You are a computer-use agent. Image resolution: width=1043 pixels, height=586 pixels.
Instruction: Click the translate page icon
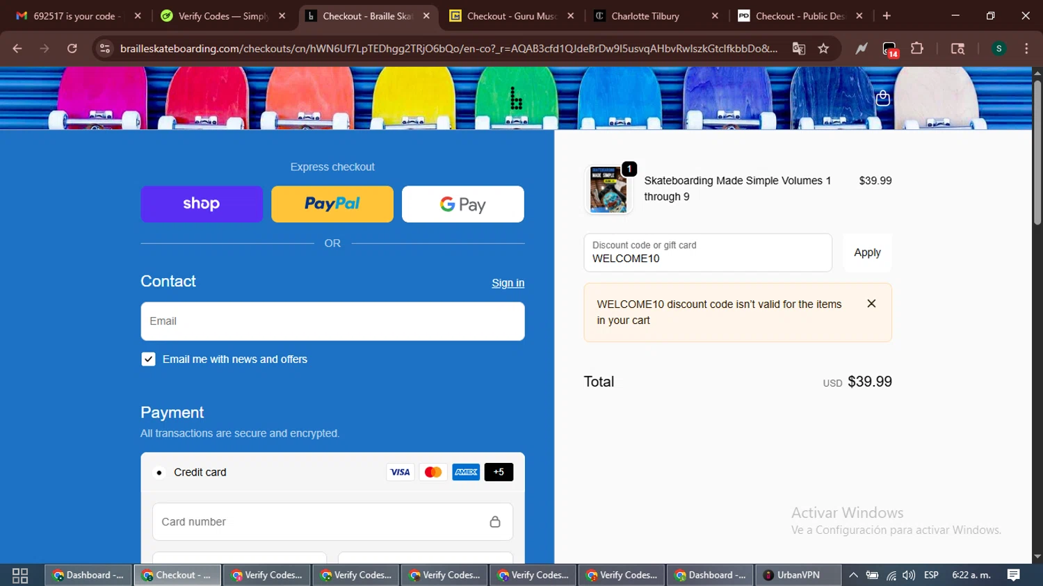tap(799, 49)
